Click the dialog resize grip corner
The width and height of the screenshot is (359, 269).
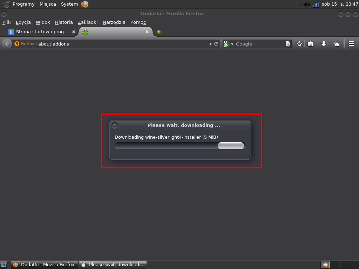coord(249,157)
